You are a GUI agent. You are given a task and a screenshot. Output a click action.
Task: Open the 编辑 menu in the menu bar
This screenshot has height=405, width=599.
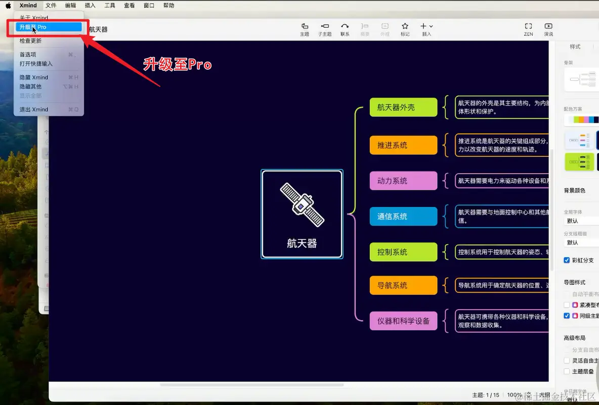pos(70,6)
